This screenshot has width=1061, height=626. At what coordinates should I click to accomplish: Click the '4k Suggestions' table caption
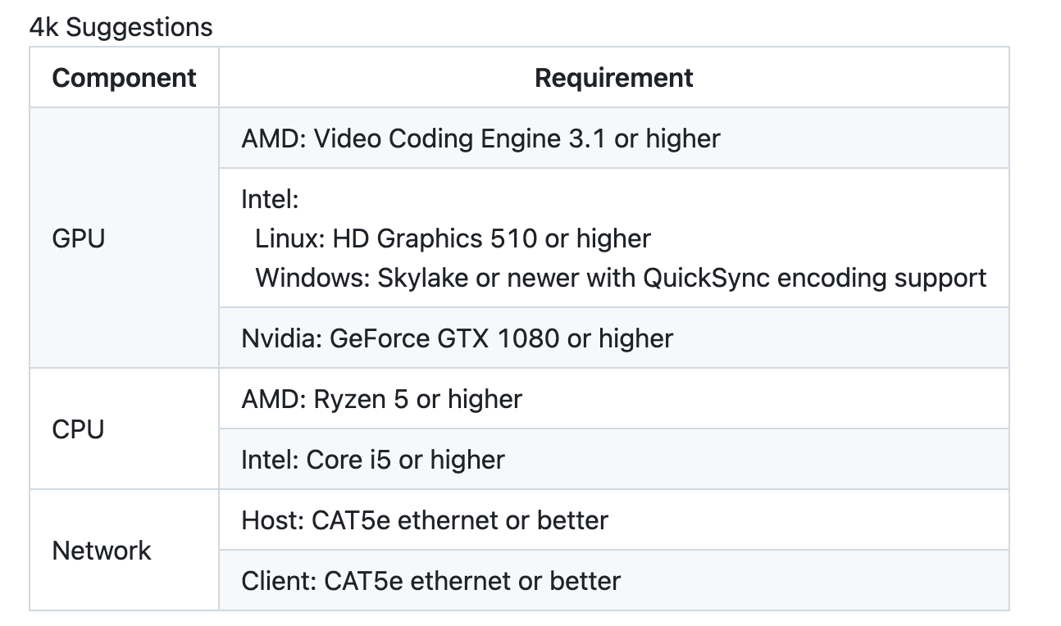click(x=121, y=27)
